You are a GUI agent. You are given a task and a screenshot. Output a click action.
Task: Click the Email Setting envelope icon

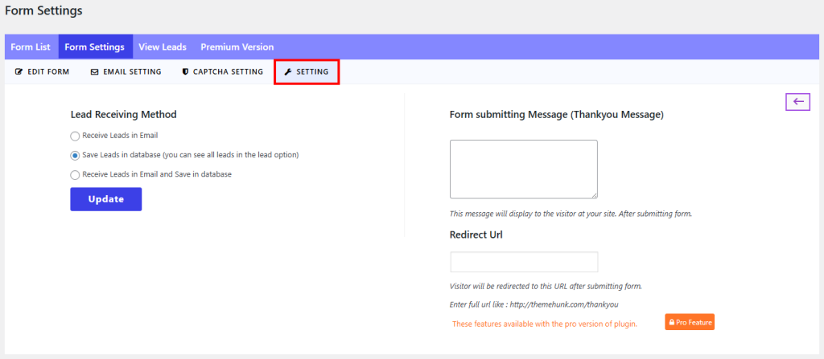(95, 72)
